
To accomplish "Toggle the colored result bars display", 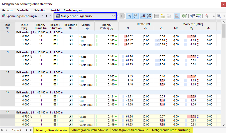I will coord(177,16).
